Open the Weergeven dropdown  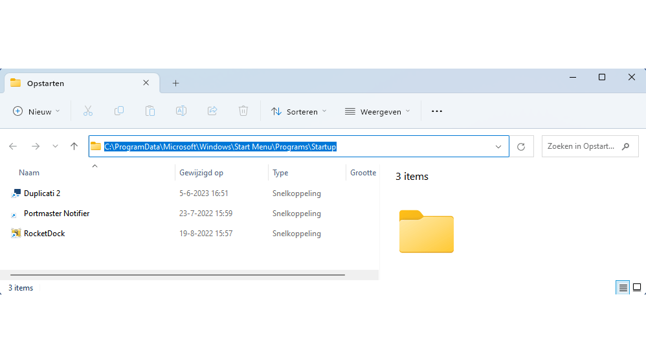click(x=378, y=111)
